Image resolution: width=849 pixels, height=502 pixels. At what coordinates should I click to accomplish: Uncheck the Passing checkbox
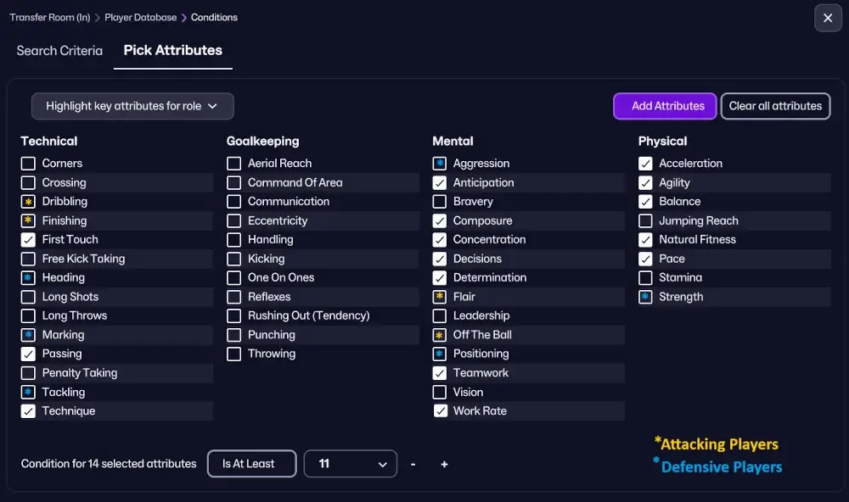pos(28,354)
